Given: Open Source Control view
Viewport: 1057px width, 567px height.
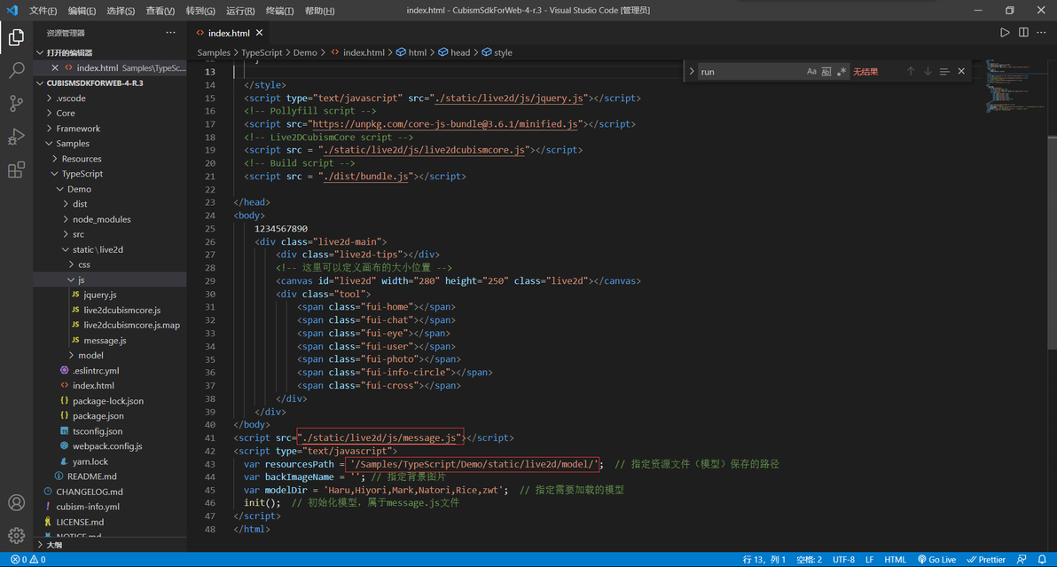Looking at the screenshot, I should pyautogui.click(x=16, y=103).
